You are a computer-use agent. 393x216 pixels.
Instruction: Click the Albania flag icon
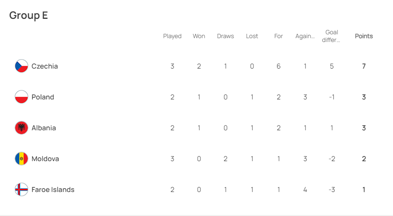[x=21, y=128]
